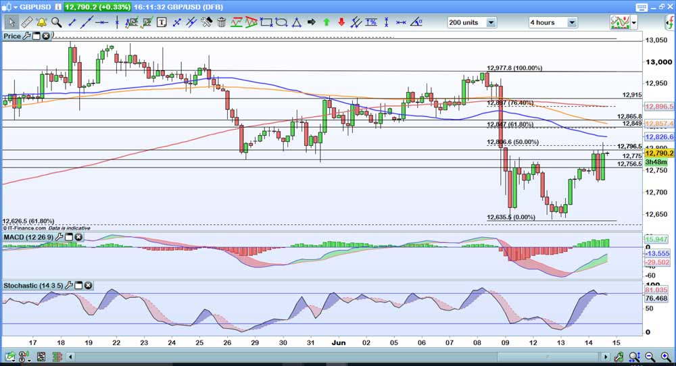The width and height of the screenshot is (676, 366).
Task: Remove the MACD indicator panel
Action: (78, 237)
